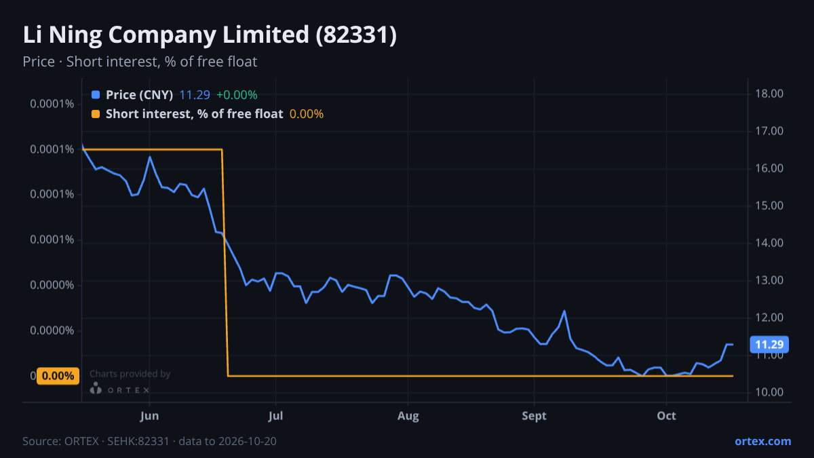This screenshot has width=814, height=458.
Task: Toggle the Price (CNY) legend label
Action: pyautogui.click(x=139, y=95)
